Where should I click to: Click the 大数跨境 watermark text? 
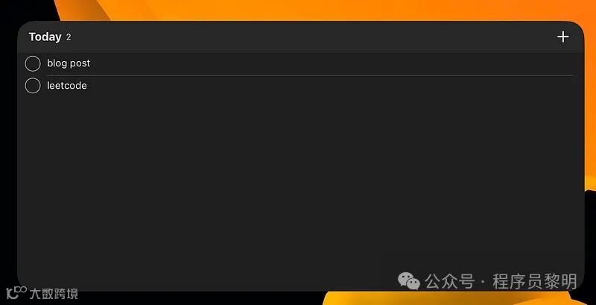coord(54,294)
